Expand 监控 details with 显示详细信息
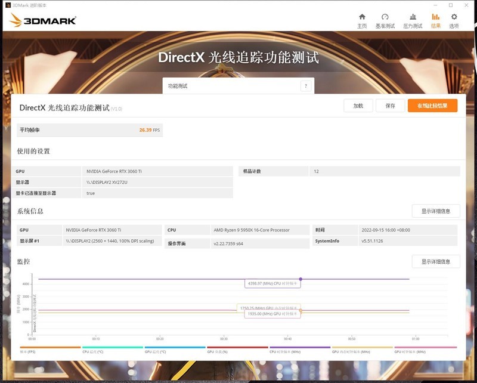Image resolution: width=477 pixels, height=383 pixels. pos(436,262)
